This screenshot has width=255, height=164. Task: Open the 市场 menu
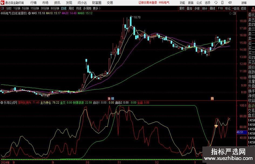(x=45, y=3)
